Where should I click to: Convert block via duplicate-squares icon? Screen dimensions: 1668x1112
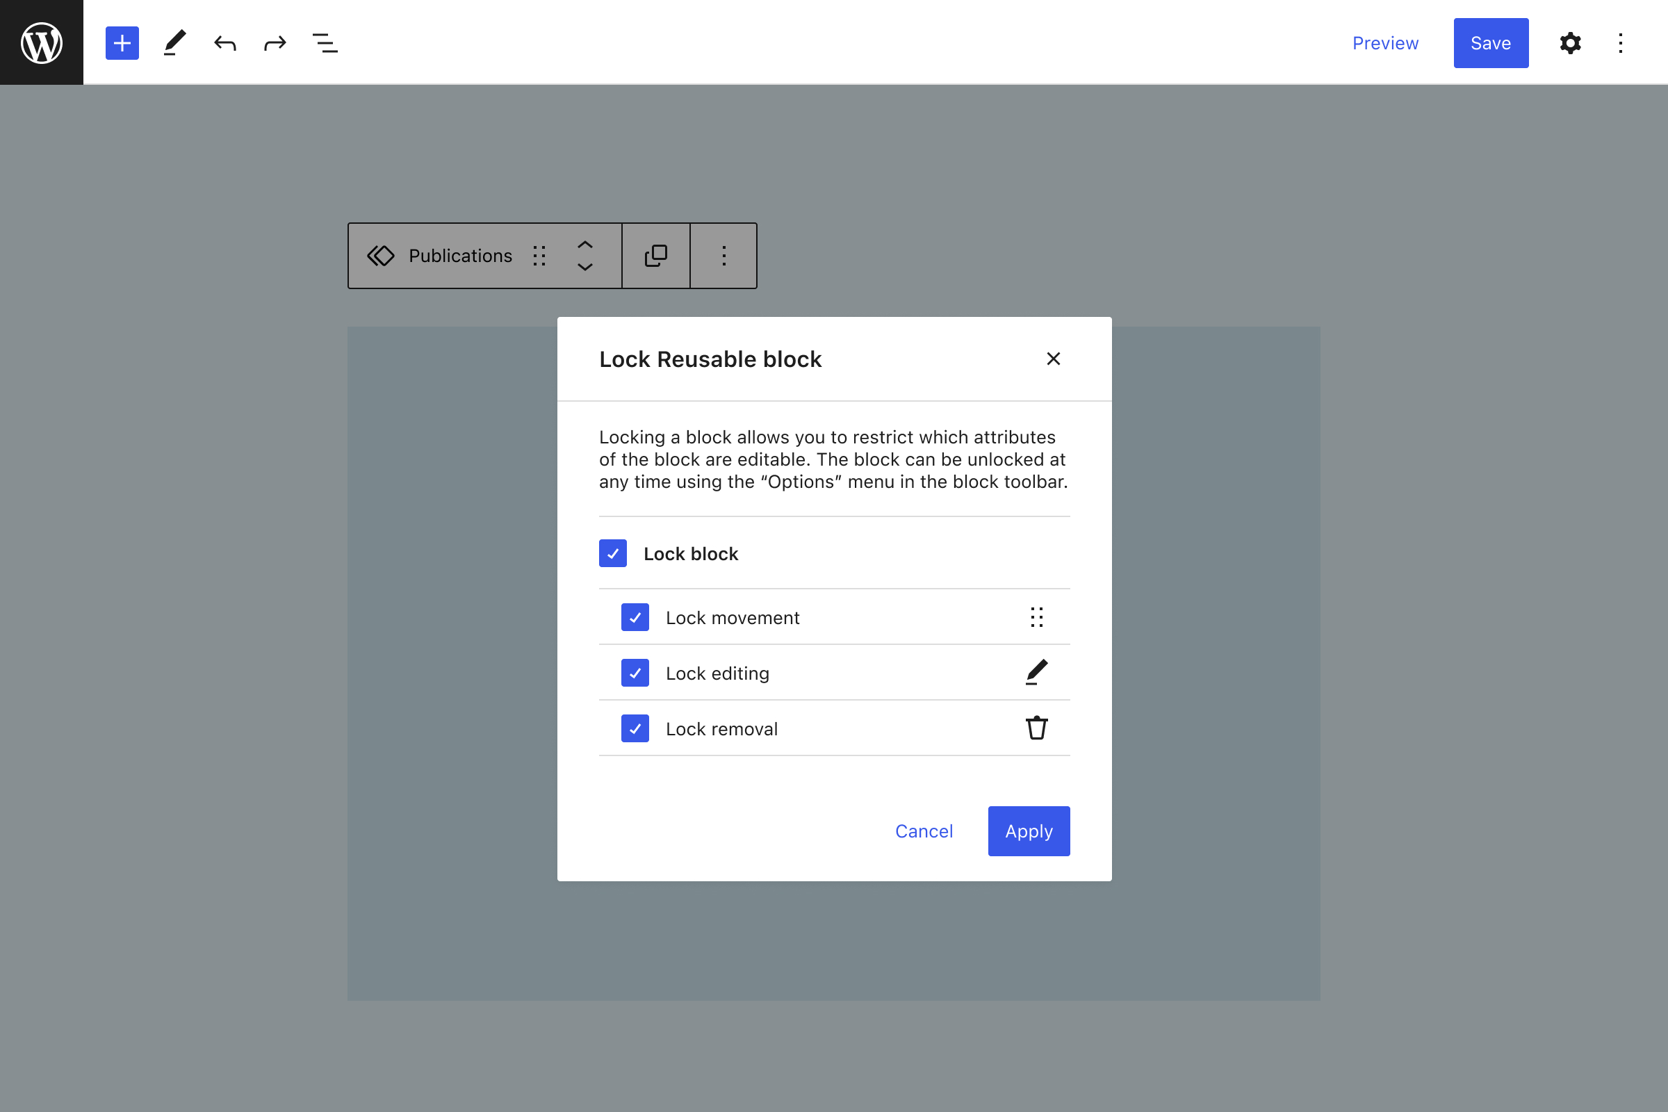pyautogui.click(x=655, y=255)
